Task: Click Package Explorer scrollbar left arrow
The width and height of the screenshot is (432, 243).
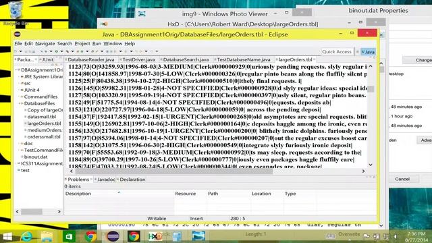Action: [17, 211]
